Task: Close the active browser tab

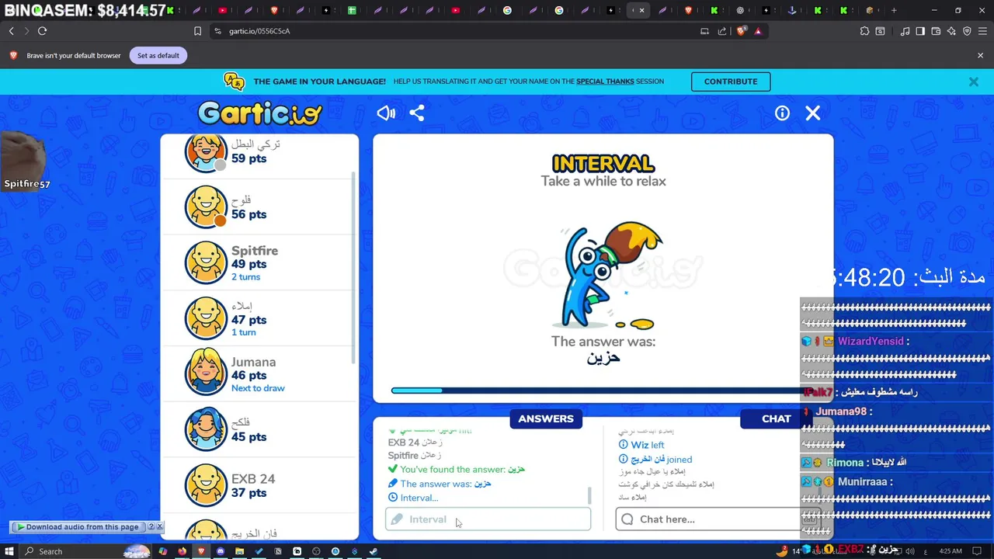Action: click(641, 10)
